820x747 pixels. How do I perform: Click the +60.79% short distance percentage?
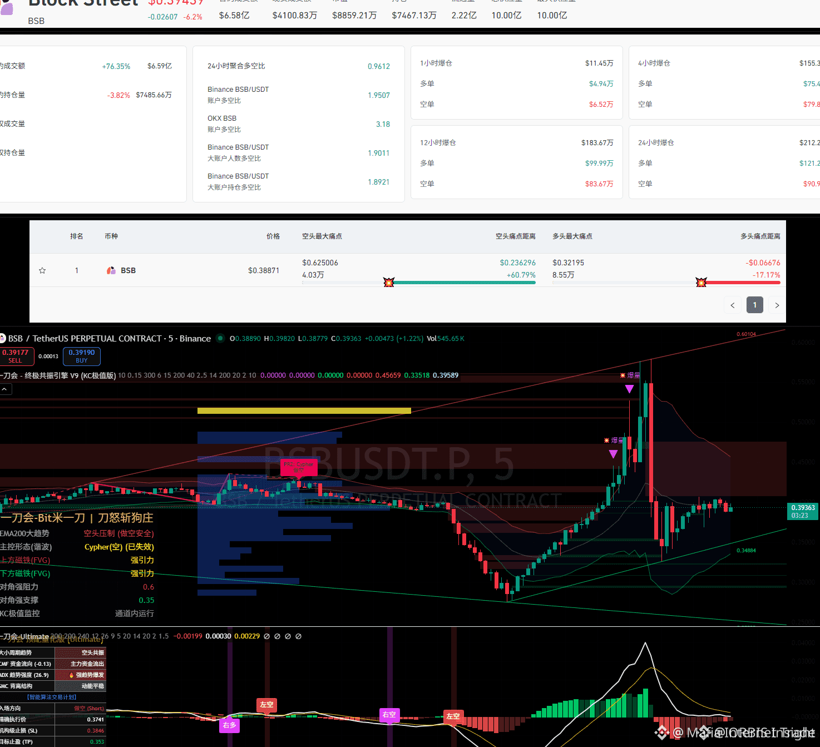click(521, 275)
